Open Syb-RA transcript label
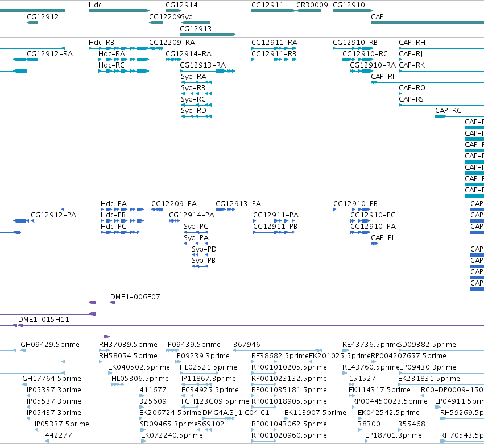Image resolution: width=484 pixels, height=444 pixels. click(x=193, y=77)
